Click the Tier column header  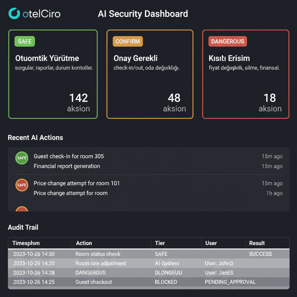[x=160, y=243]
